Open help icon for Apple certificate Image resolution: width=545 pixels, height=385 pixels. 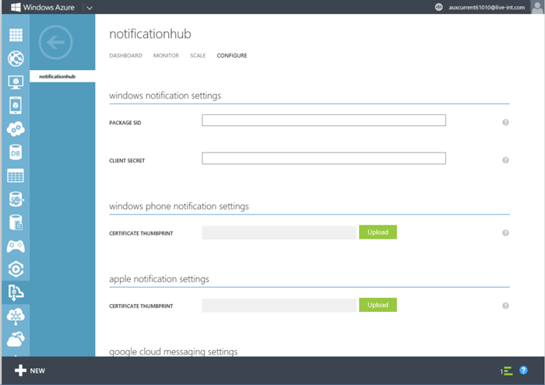point(506,306)
